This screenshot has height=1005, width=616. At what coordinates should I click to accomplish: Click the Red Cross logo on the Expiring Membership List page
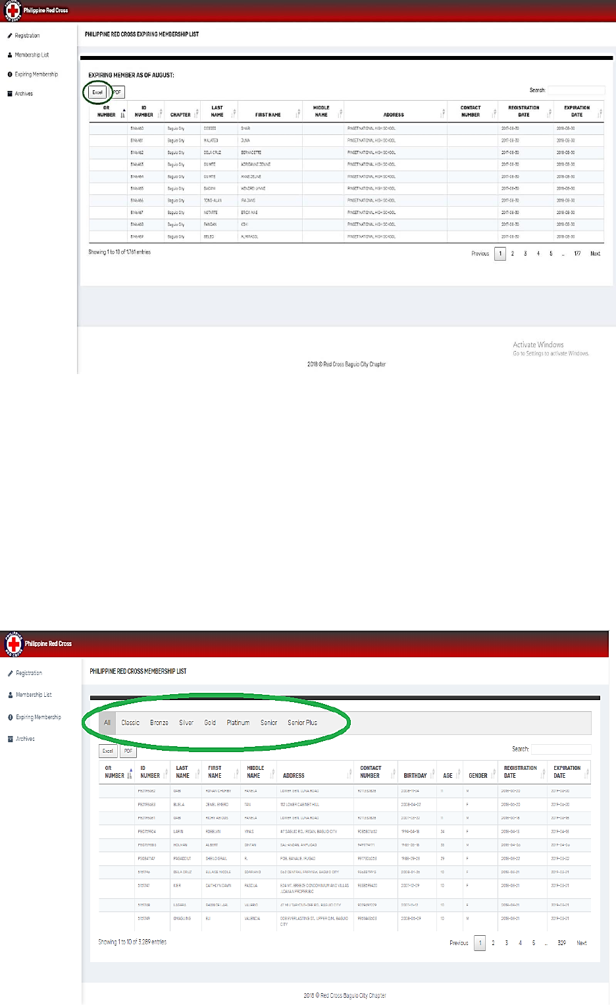(x=13, y=11)
